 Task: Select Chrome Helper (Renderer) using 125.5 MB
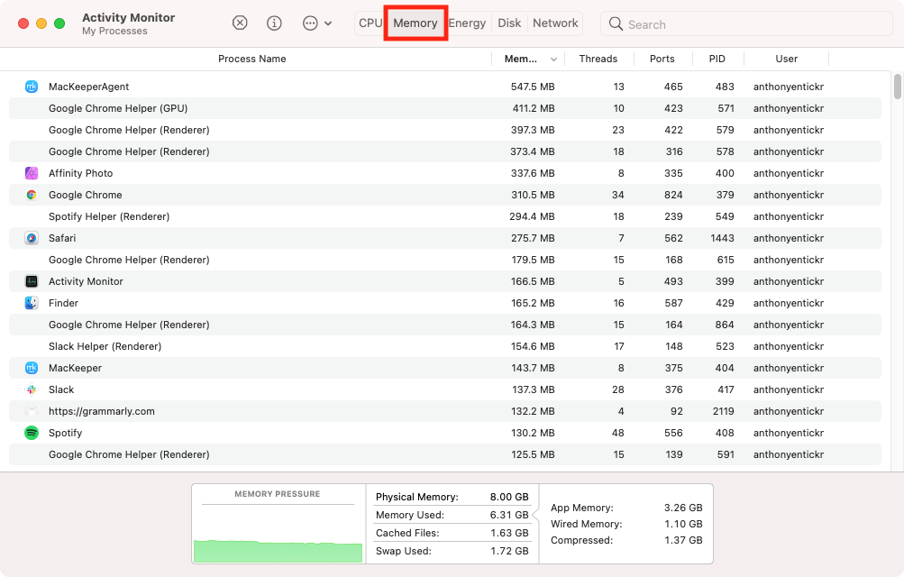pyautogui.click(x=444, y=454)
